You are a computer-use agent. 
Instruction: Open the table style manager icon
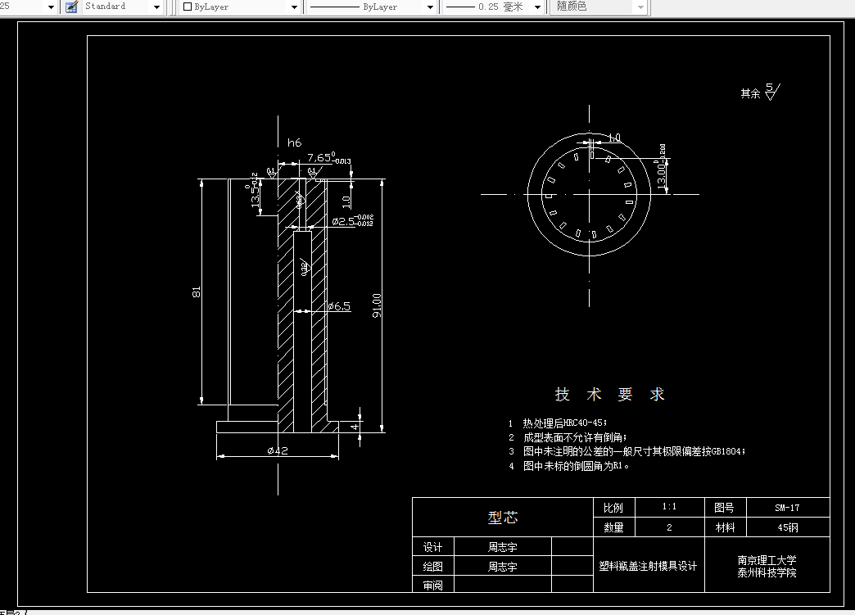tap(71, 7)
